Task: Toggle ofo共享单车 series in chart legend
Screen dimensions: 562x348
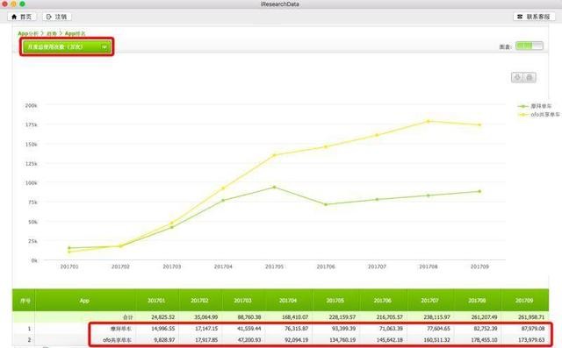Action: point(538,115)
